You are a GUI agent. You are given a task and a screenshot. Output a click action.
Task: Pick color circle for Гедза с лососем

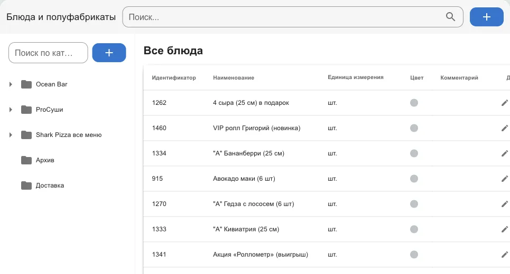pos(414,204)
